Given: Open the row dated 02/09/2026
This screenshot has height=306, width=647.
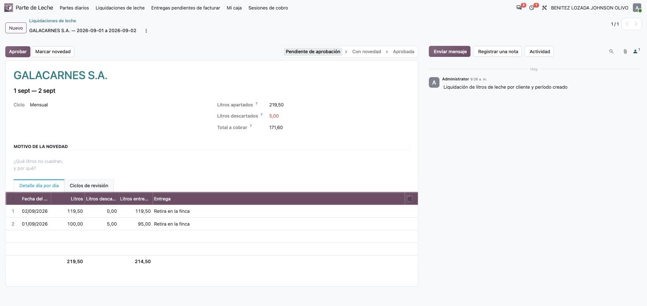Looking at the screenshot, I should click(x=212, y=211).
